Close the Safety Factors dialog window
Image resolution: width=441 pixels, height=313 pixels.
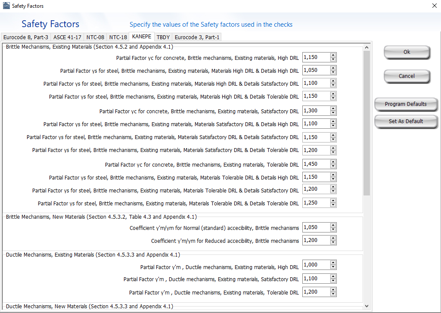(434, 6)
